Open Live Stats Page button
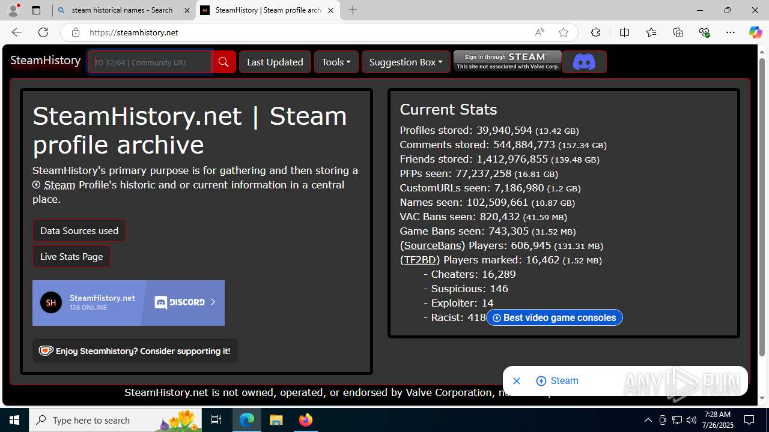The width and height of the screenshot is (769, 432). (x=71, y=256)
